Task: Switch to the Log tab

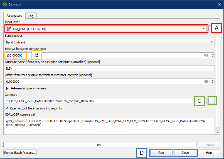Action: (x=31, y=16)
